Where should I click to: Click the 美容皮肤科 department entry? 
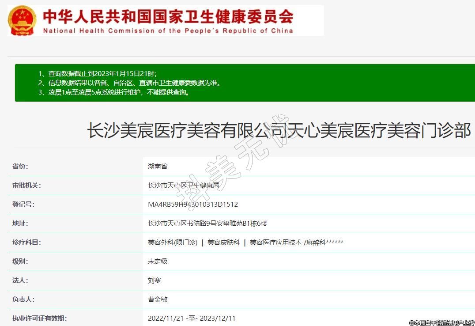tap(224, 243)
